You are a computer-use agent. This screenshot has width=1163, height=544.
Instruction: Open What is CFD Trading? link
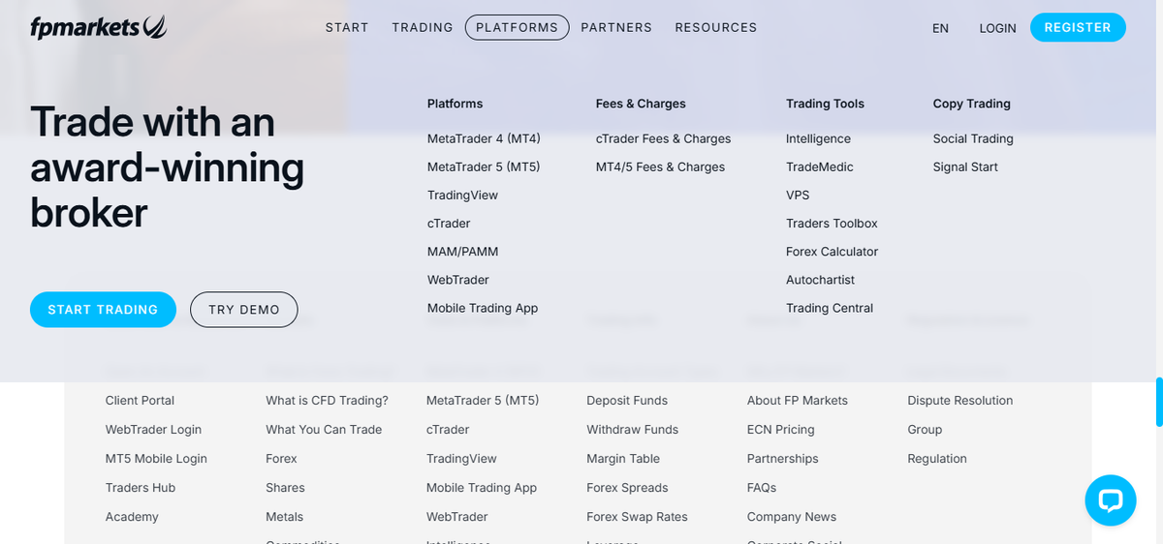[x=327, y=400]
